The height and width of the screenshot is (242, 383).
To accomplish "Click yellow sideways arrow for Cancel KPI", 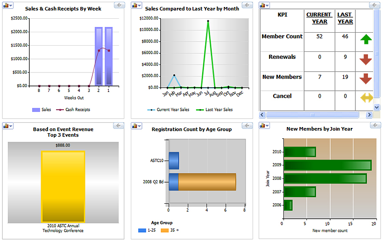I will 365,98.
